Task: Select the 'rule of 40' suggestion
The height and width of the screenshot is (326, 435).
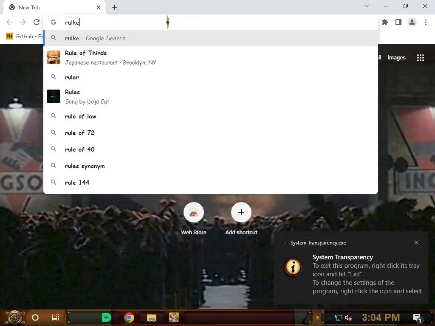Action: (211, 149)
